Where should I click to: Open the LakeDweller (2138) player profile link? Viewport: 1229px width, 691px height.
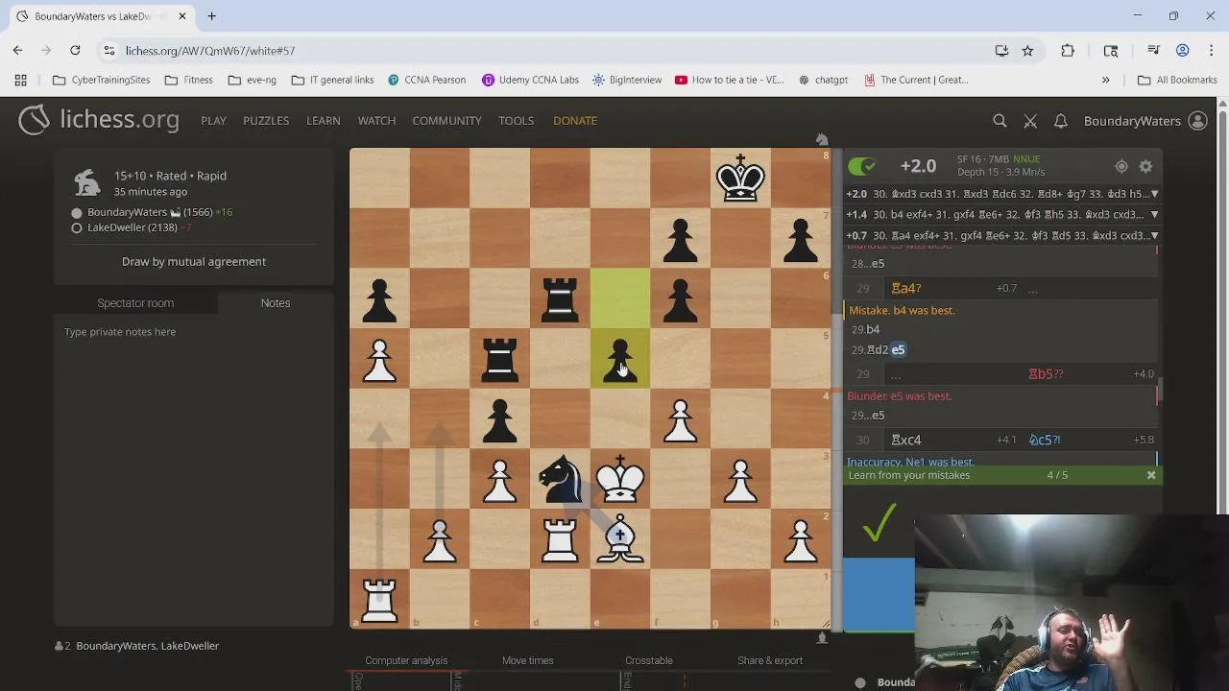coord(133,227)
